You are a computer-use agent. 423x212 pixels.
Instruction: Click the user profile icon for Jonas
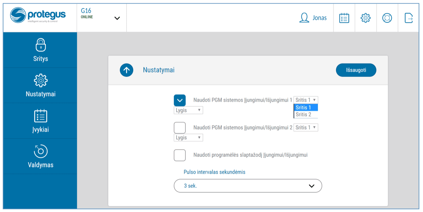point(304,18)
